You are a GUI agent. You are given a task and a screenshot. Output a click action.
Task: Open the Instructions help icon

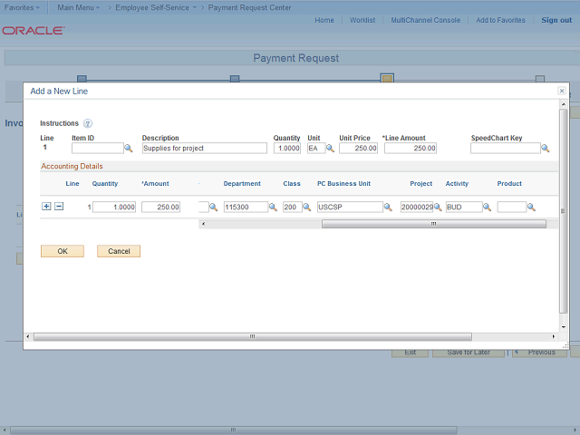(88, 123)
